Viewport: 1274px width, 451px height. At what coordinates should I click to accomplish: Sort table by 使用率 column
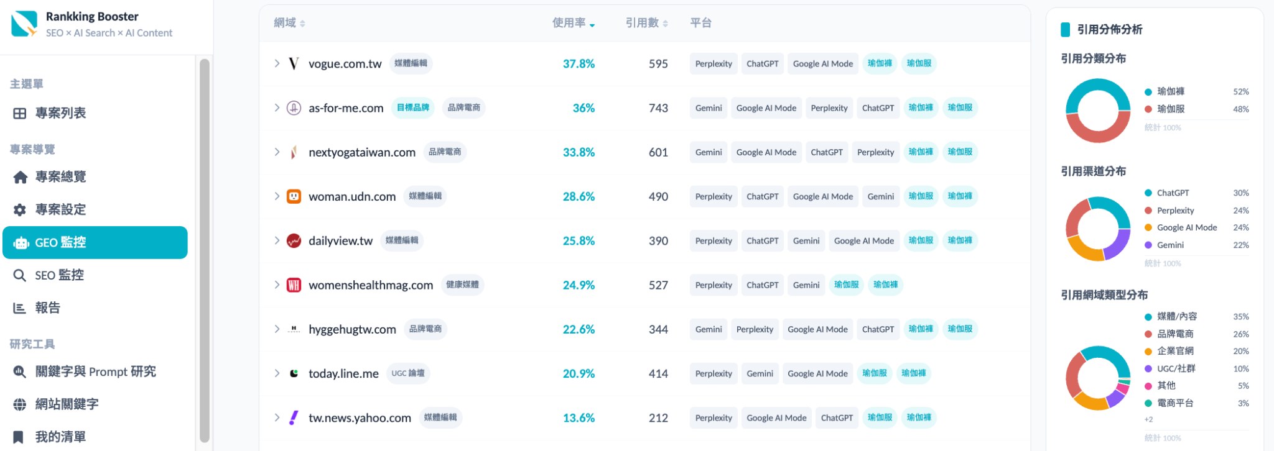(x=574, y=23)
